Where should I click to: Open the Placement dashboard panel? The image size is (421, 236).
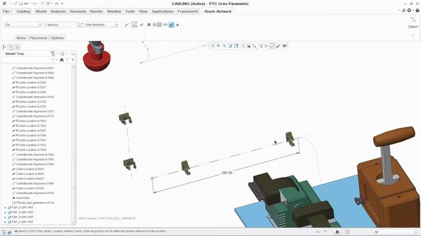click(38, 38)
